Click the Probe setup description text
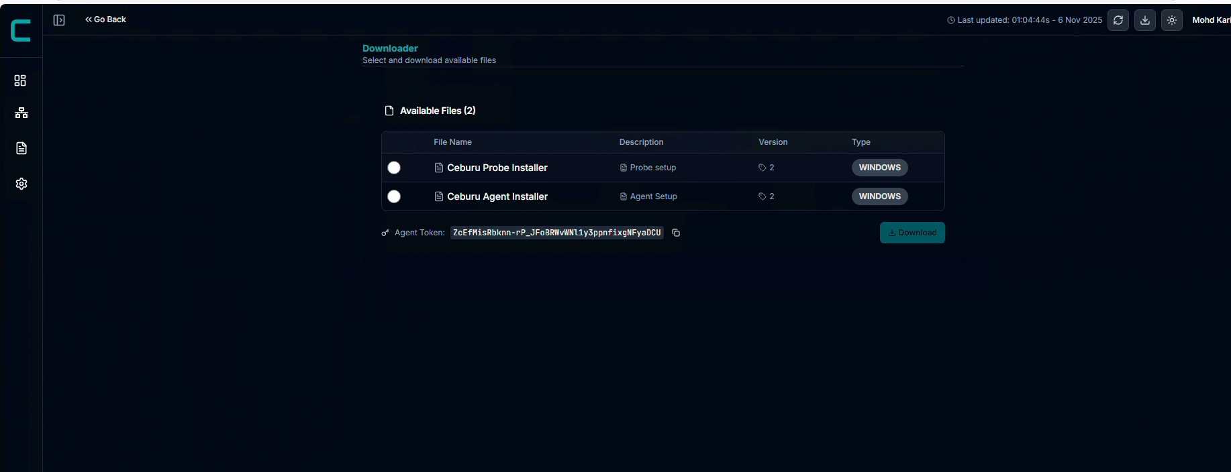Image resolution: width=1231 pixels, height=472 pixels. click(653, 168)
